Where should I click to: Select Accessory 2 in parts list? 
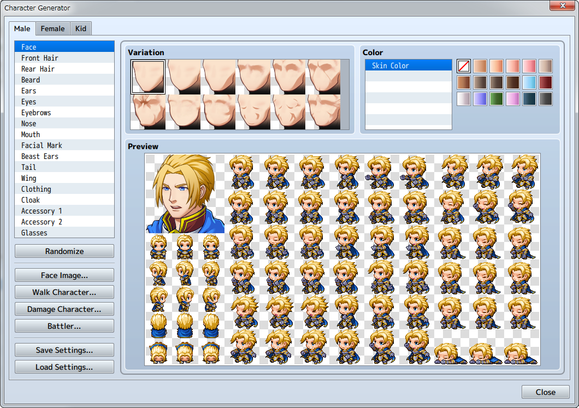point(64,222)
